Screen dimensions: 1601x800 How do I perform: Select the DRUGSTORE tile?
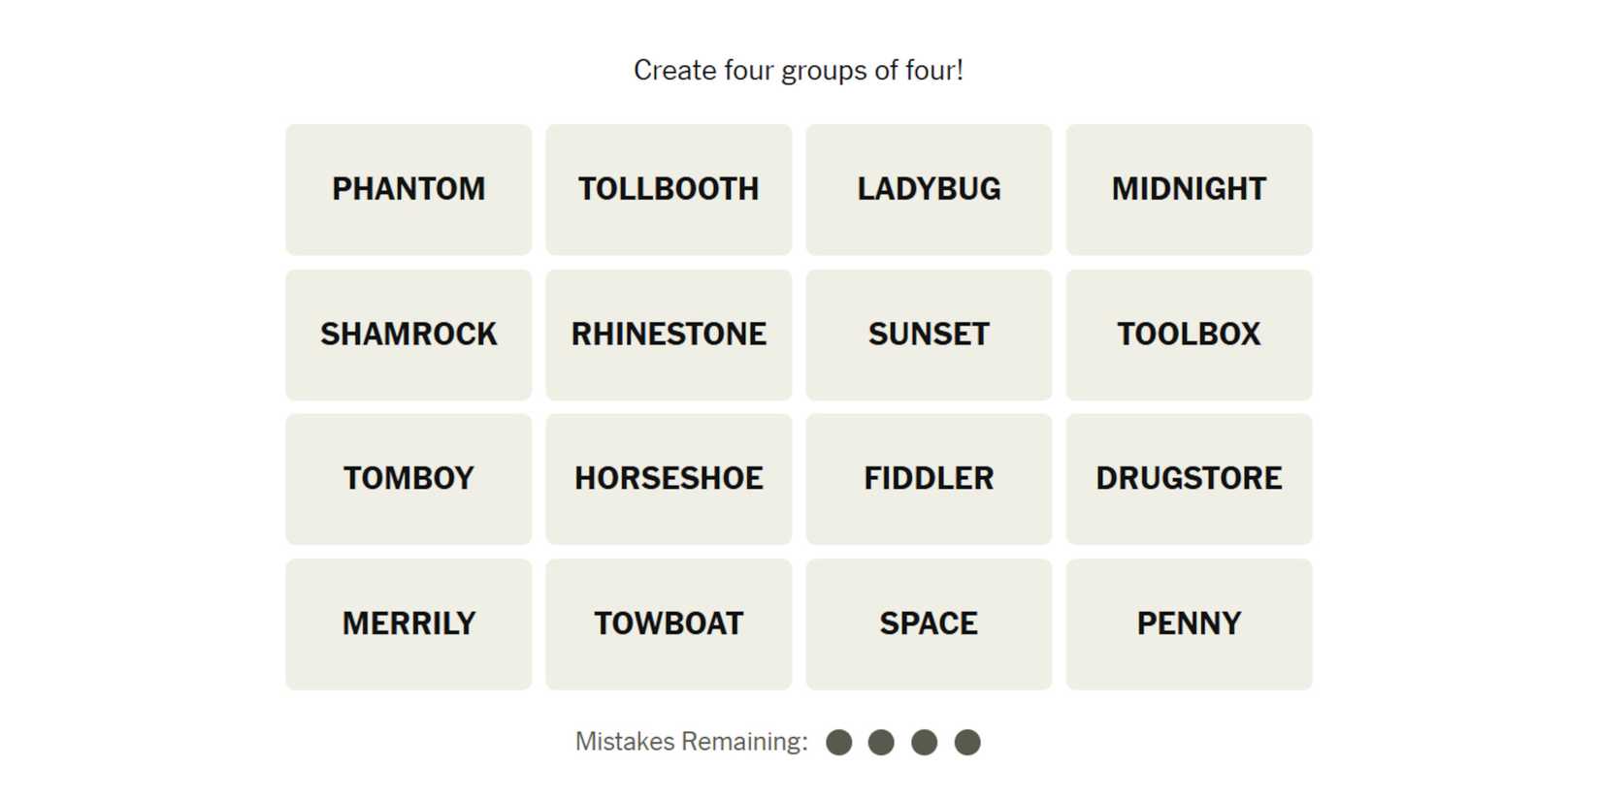click(1189, 479)
